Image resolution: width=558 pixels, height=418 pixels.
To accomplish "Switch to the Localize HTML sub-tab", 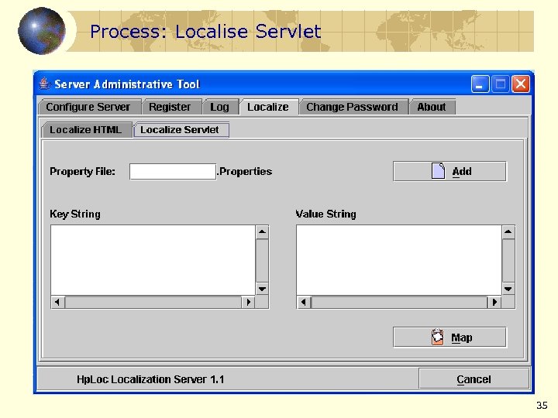I will (87, 130).
